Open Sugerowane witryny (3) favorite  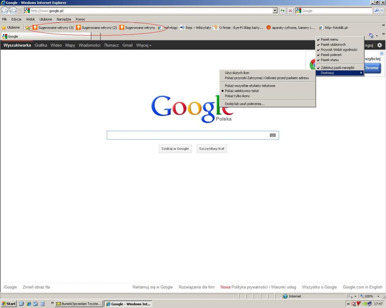coord(53,28)
